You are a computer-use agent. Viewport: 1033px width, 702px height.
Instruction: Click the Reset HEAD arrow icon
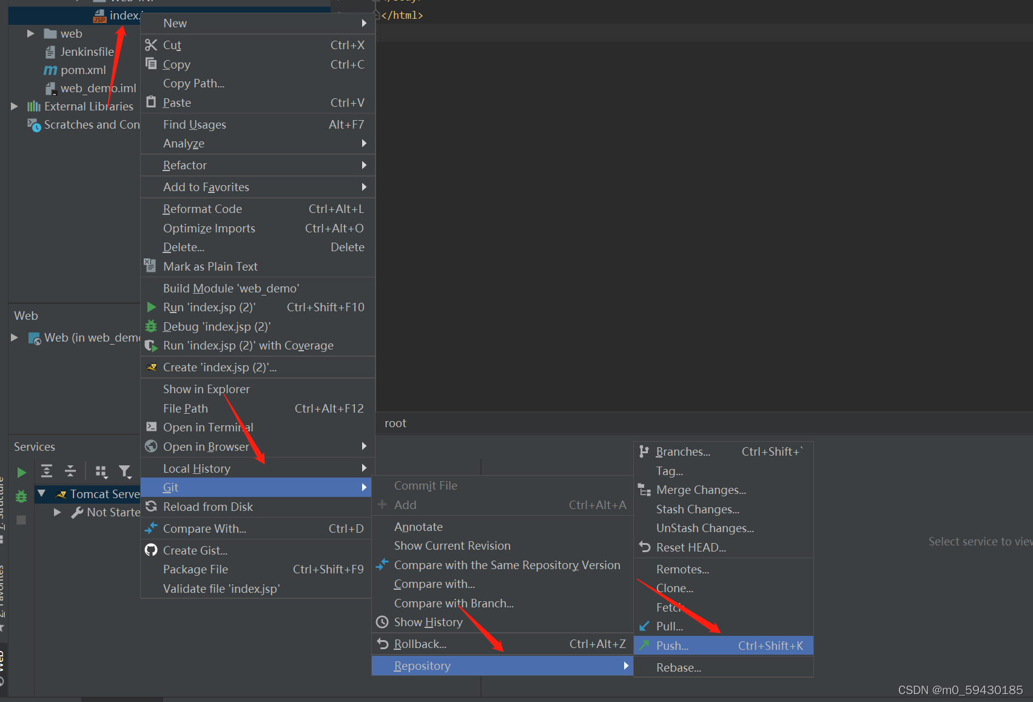(x=644, y=547)
